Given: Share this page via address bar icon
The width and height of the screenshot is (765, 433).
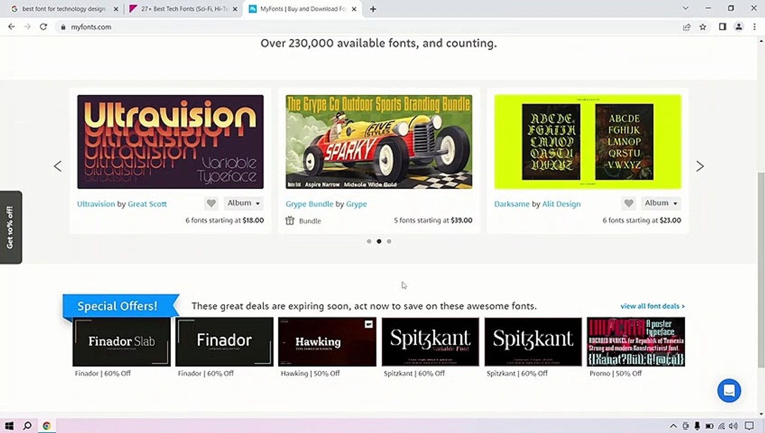Looking at the screenshot, I should point(686,27).
